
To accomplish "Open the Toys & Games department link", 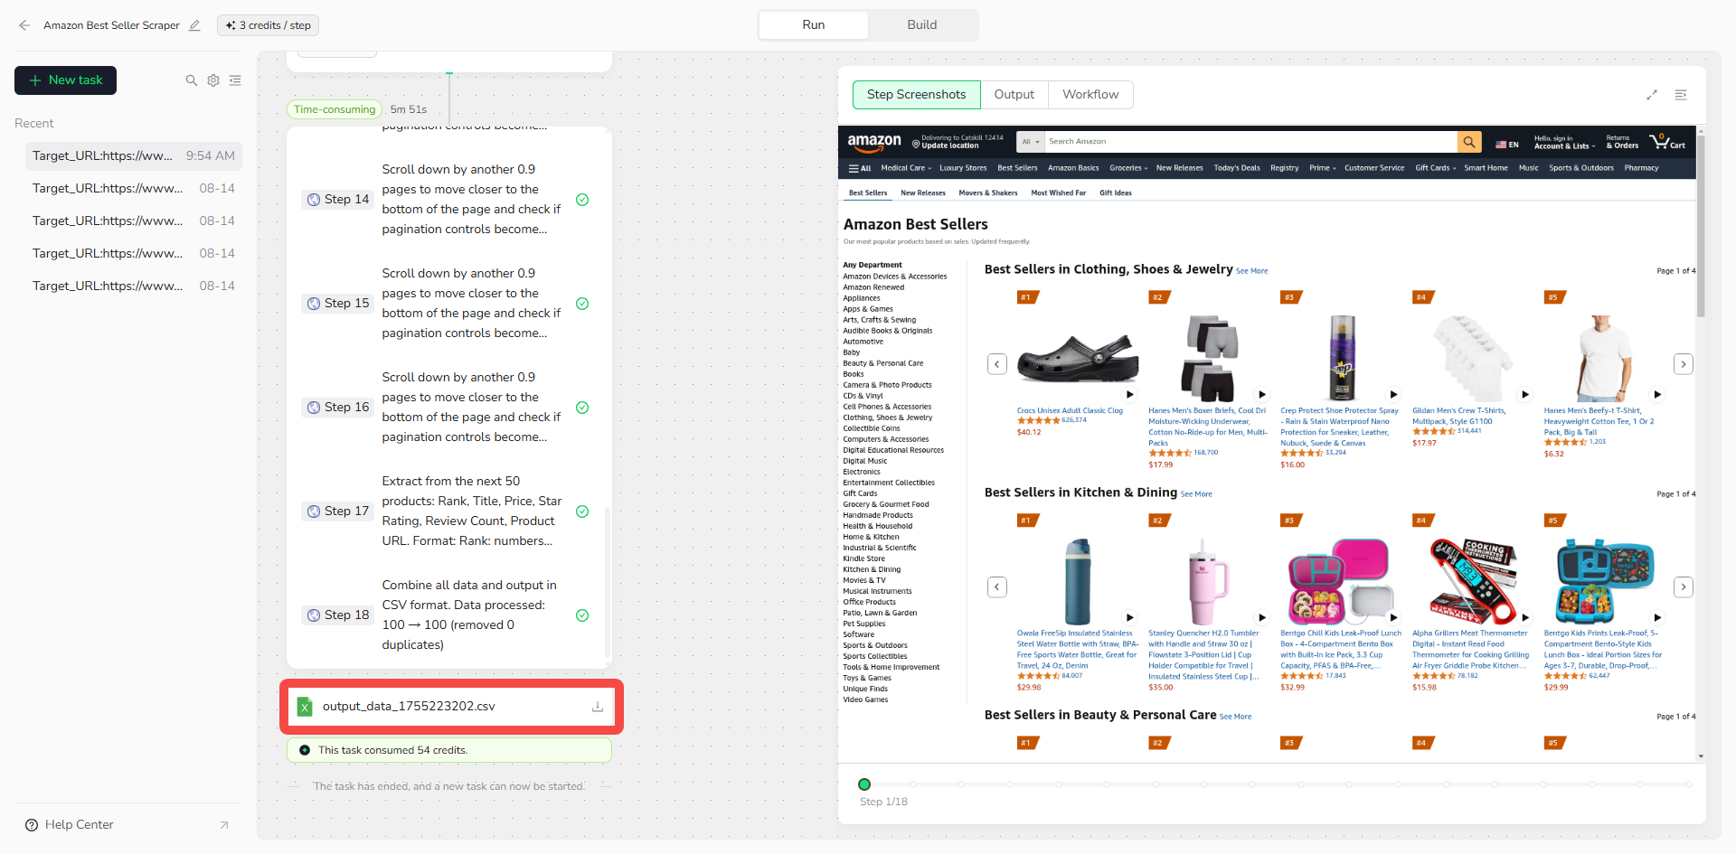I will pos(867,679).
